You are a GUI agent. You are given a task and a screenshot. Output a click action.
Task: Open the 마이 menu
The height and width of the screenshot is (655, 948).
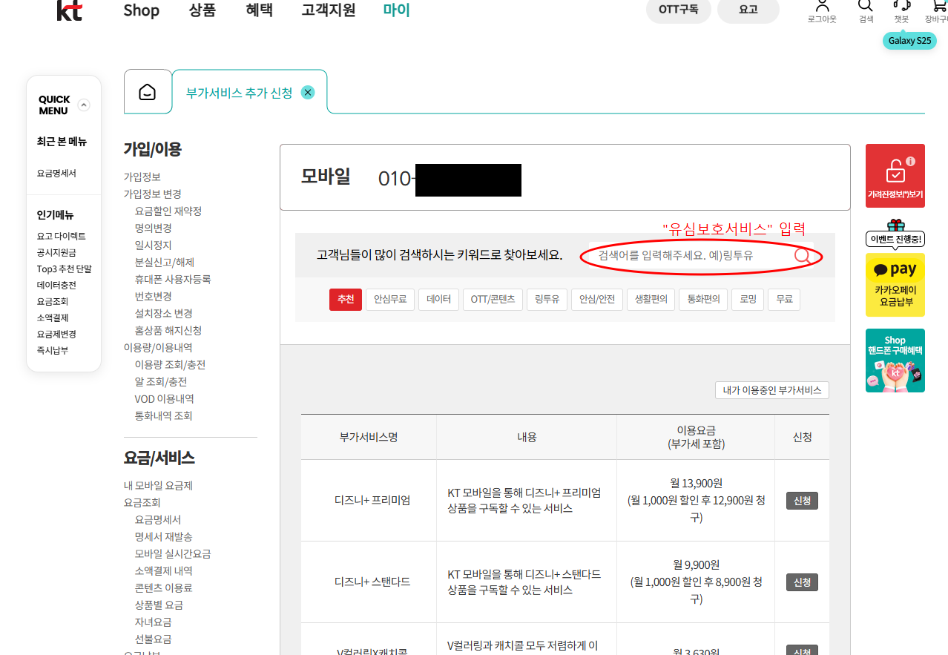pos(396,10)
